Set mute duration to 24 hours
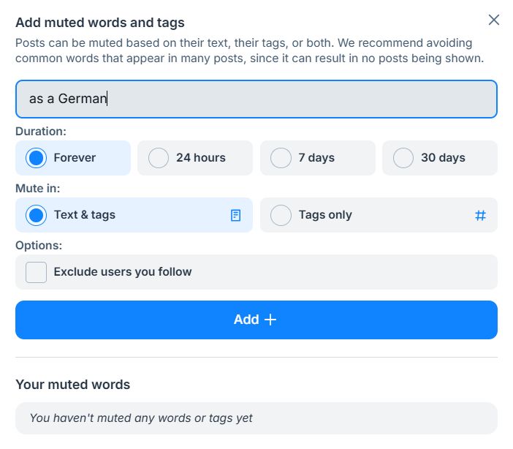This screenshot has width=513, height=449. (x=159, y=158)
